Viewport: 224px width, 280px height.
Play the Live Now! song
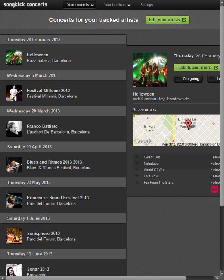tap(152, 176)
